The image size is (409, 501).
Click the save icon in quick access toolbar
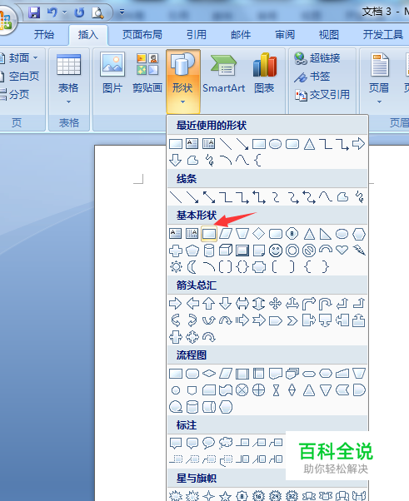click(x=34, y=12)
